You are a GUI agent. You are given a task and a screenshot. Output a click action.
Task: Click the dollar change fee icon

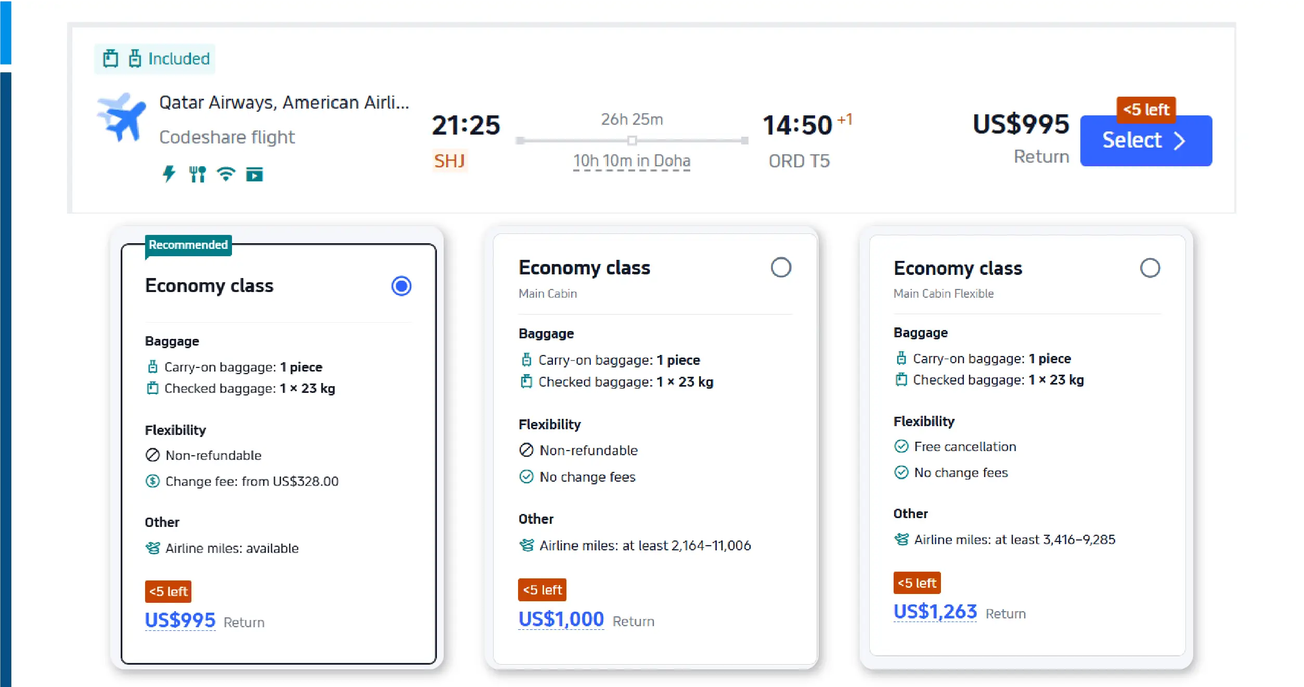pyautogui.click(x=152, y=481)
